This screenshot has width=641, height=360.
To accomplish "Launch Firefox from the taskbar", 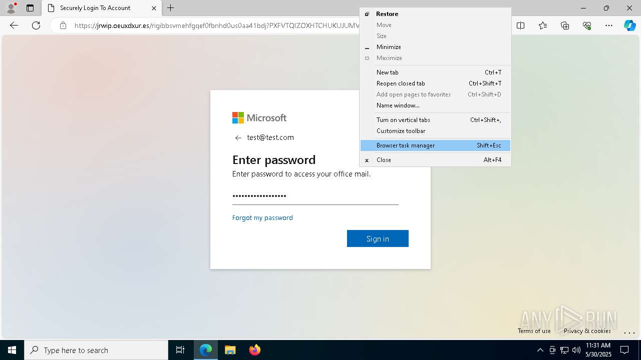I will click(254, 350).
